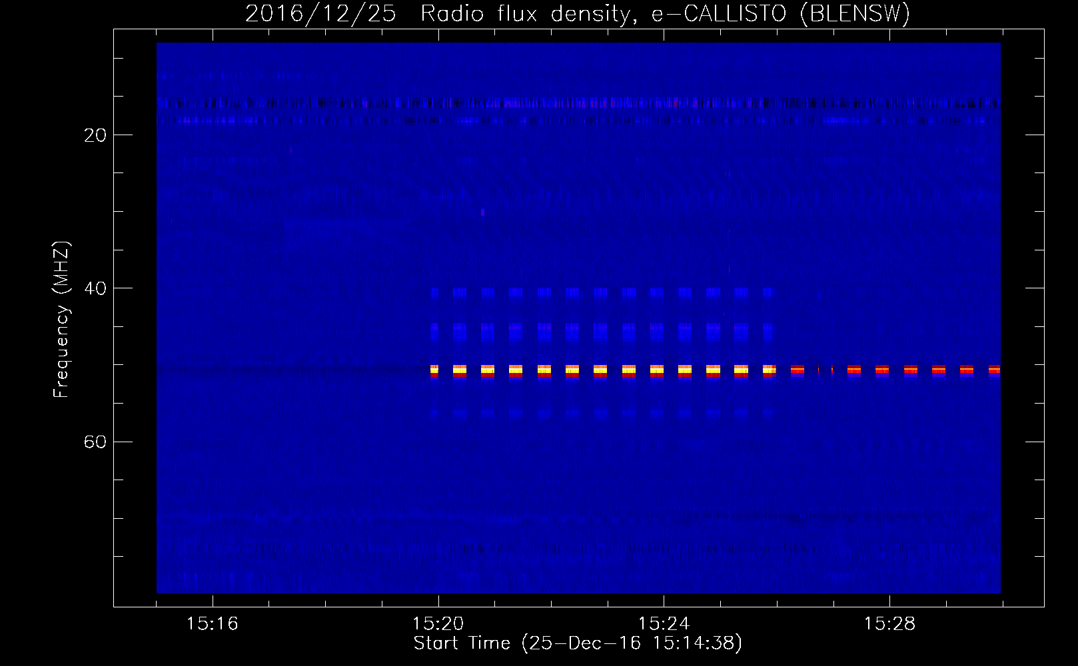Click the 40 MHz frequency tick label
Viewport: 1078px width, 666px height.
(x=95, y=288)
